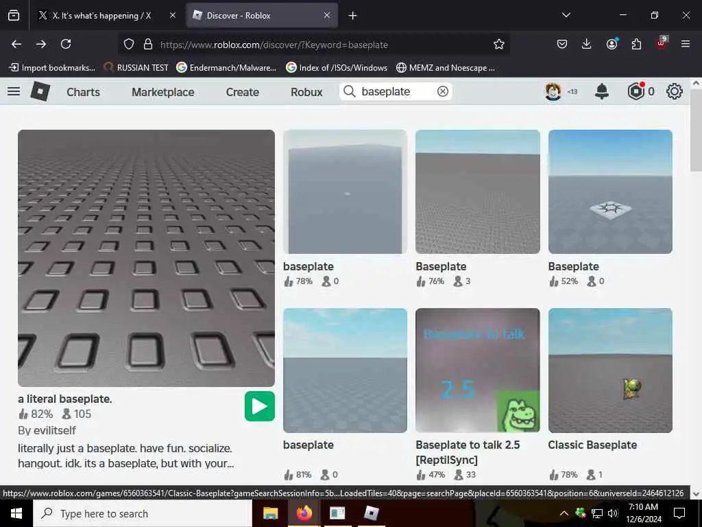Open the 81% rated baseplate thumbnail
Screen dimensions: 702x527
(x=346, y=370)
